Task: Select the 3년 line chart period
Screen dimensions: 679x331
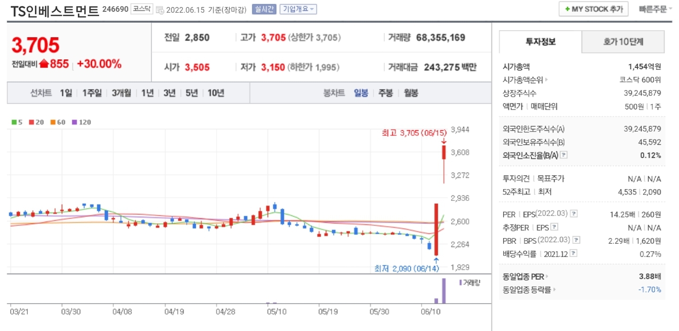Action: point(169,93)
